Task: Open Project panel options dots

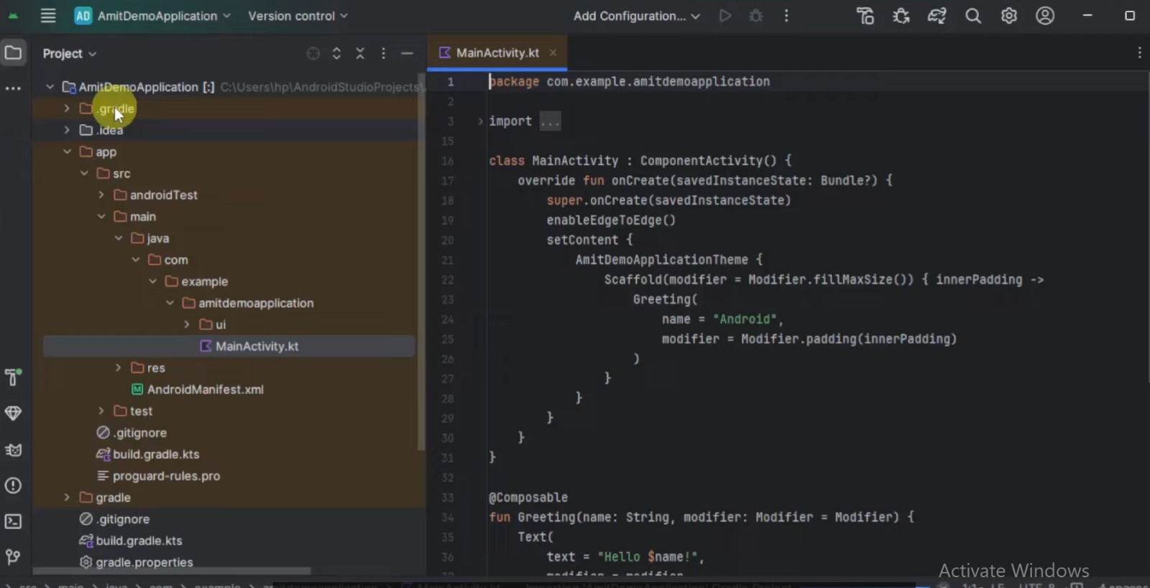Action: [383, 53]
